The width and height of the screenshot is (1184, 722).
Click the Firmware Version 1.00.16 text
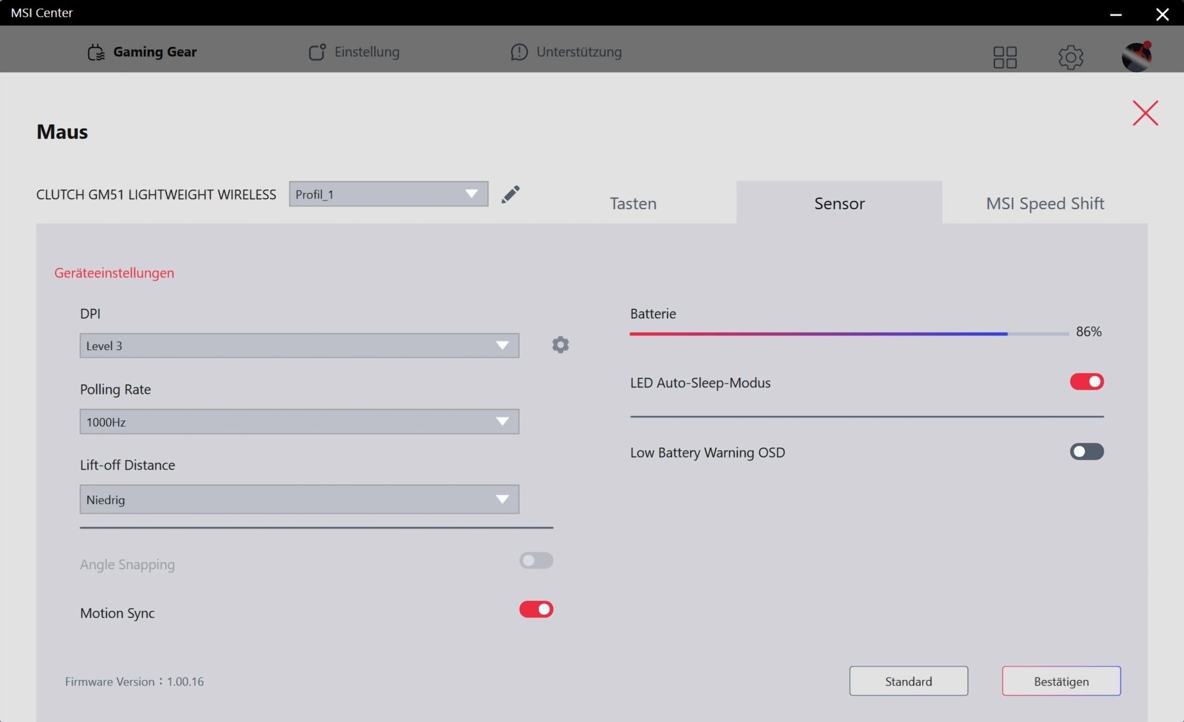pos(134,681)
